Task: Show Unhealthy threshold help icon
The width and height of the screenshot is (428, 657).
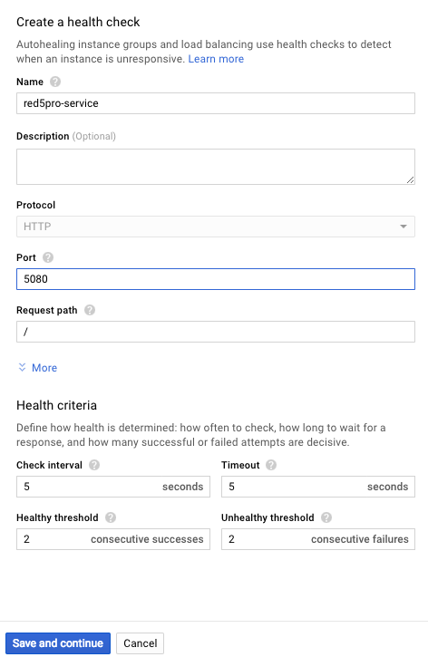Action: pos(326,517)
